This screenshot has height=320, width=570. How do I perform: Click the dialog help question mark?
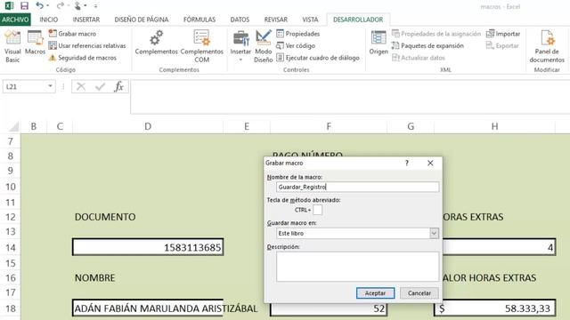pos(407,163)
